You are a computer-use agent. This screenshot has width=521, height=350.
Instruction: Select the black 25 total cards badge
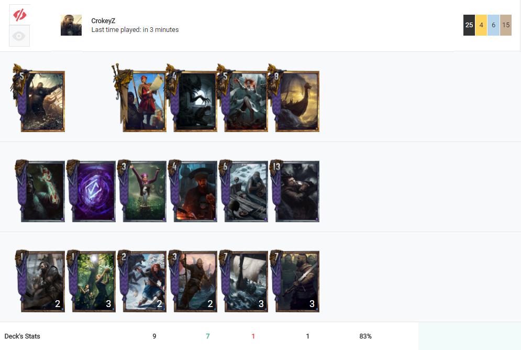tap(469, 25)
